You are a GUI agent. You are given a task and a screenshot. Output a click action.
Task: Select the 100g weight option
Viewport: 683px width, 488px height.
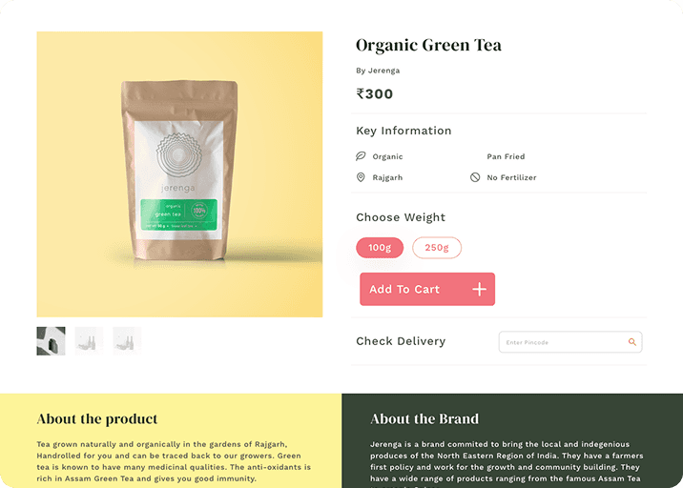point(380,248)
